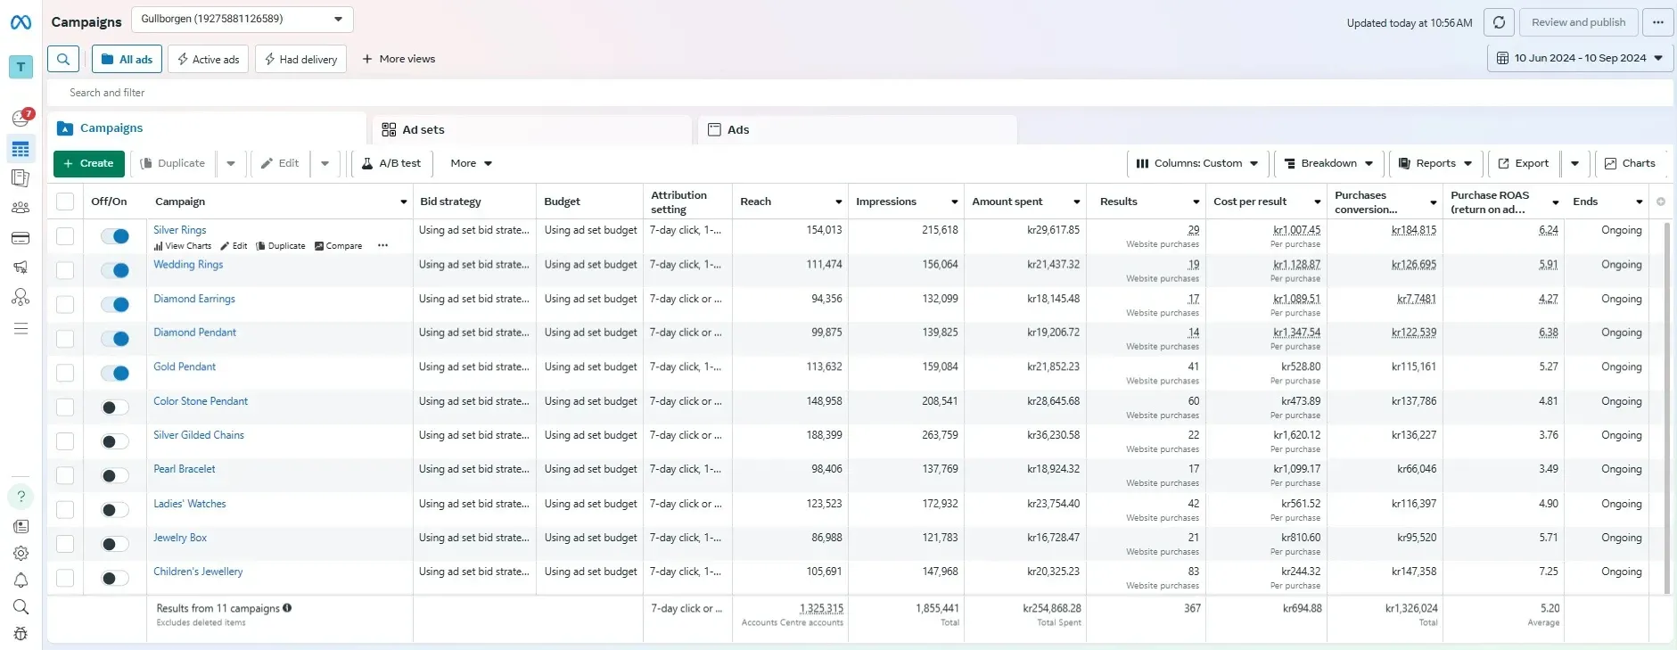This screenshot has width=1677, height=650.
Task: Open Events Manager icon in sidebar
Action: click(x=21, y=297)
